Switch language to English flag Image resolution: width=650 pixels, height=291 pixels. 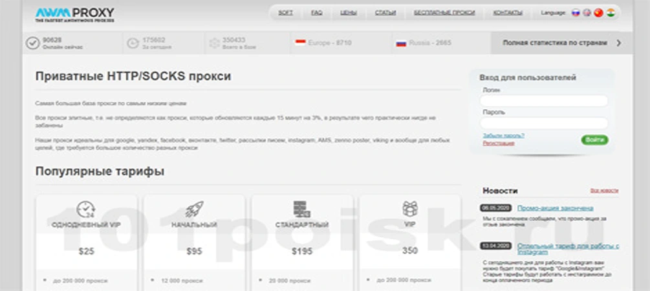tap(587, 13)
